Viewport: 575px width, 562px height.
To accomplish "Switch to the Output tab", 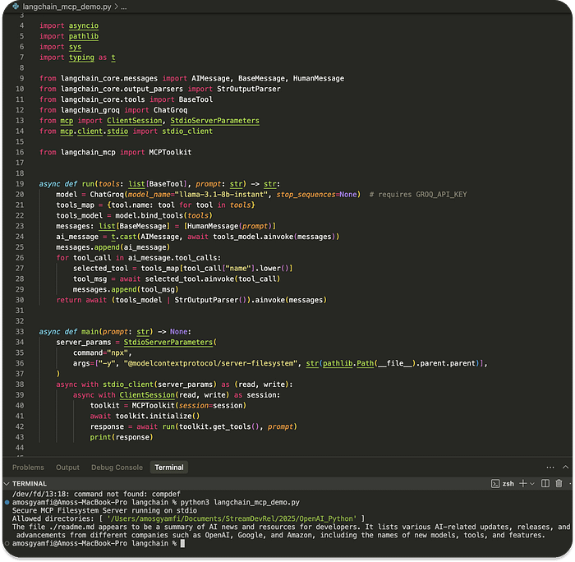I will pyautogui.click(x=67, y=467).
